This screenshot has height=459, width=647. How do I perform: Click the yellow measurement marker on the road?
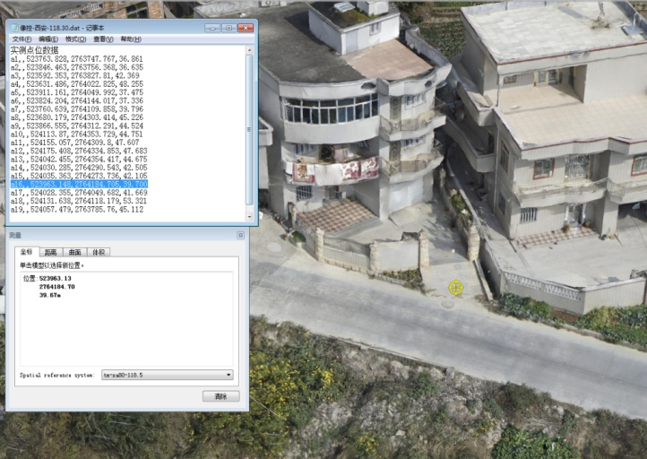click(455, 288)
